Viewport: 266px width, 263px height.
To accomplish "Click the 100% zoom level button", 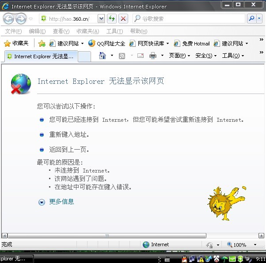I will 237,244.
